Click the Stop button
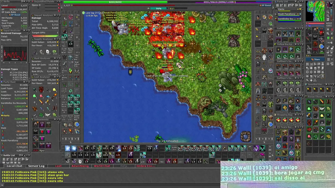Image resolution: width=335 pixels, height=188 pixels. [330, 55]
